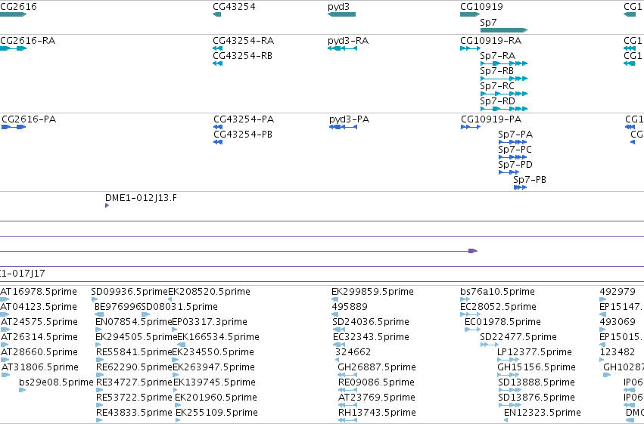The height and width of the screenshot is (424, 644).
Task: Click the purple BAC end arrow glyph
Action: (473, 251)
